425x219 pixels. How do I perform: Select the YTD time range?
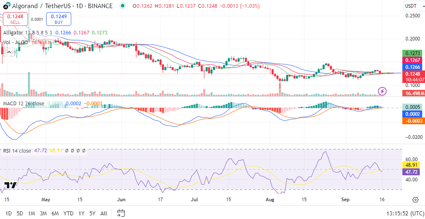(68, 213)
